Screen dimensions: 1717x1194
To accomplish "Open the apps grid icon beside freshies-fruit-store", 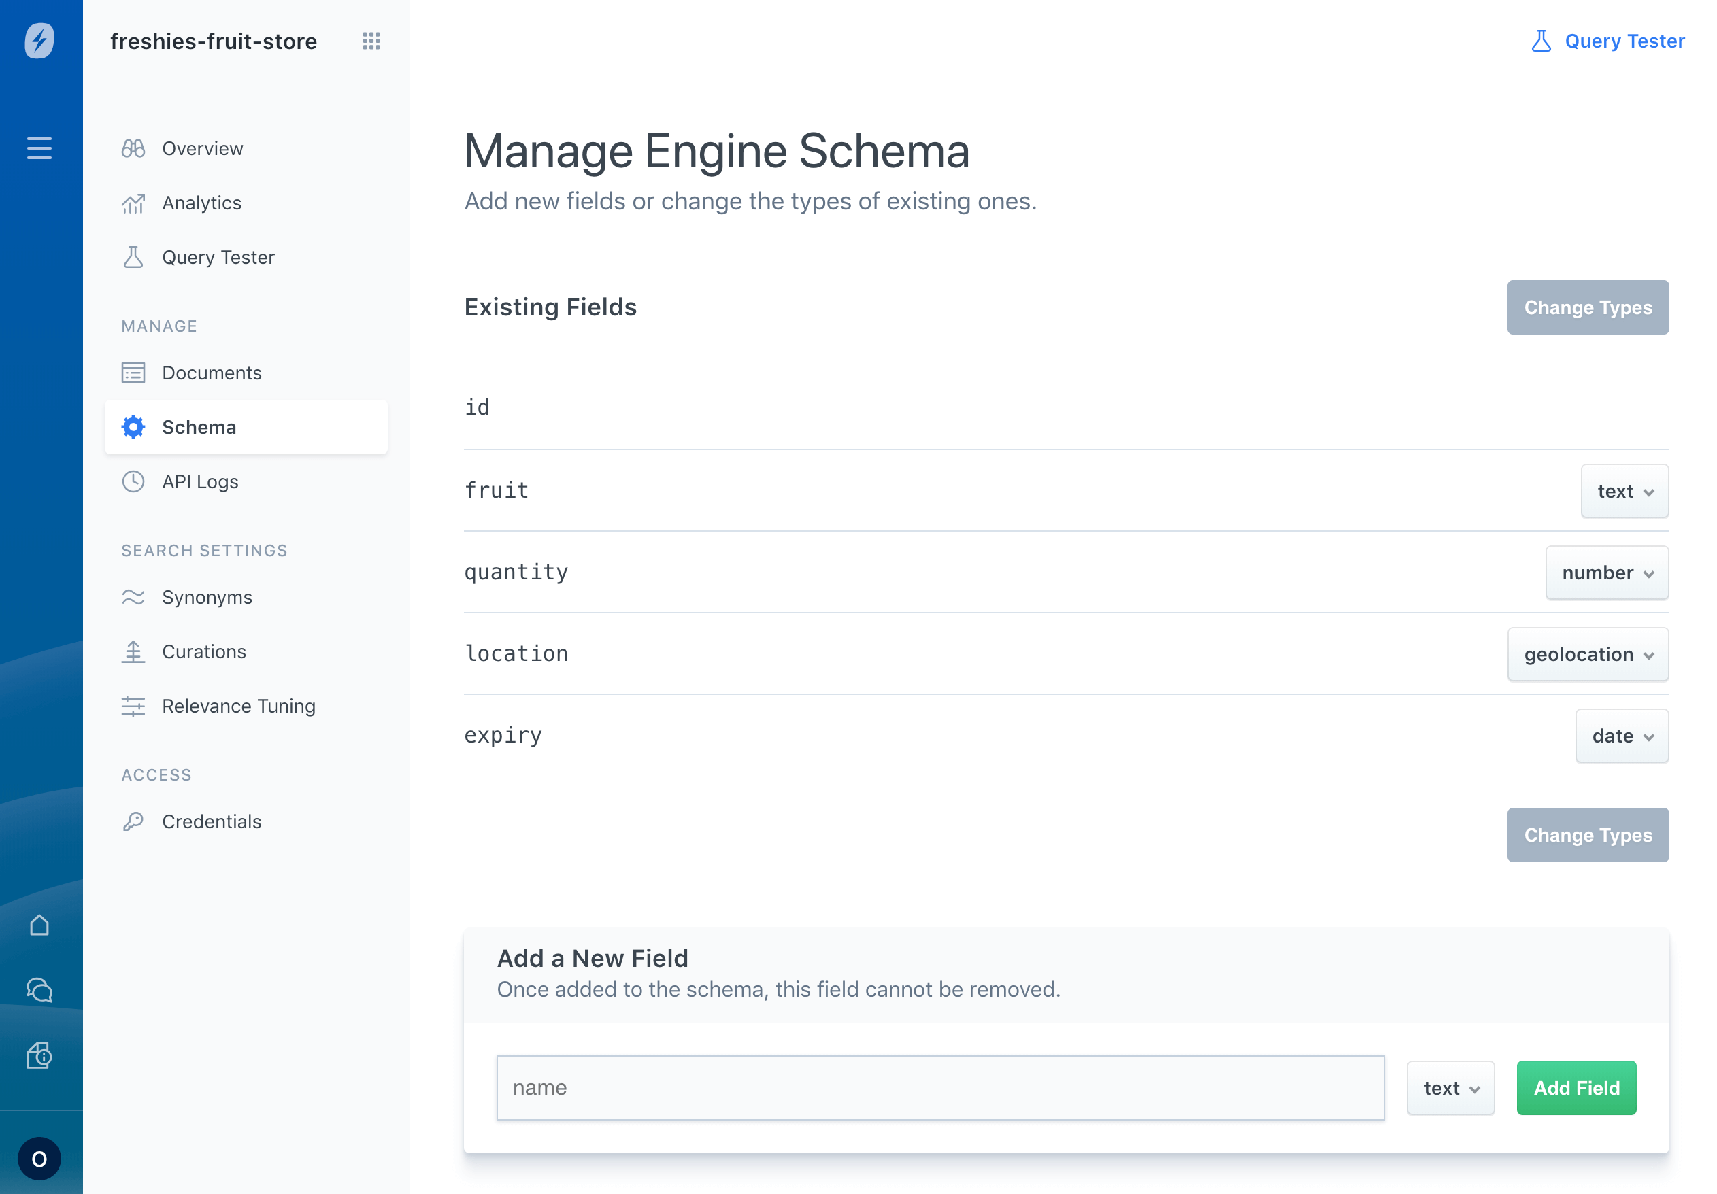I will click(x=371, y=41).
